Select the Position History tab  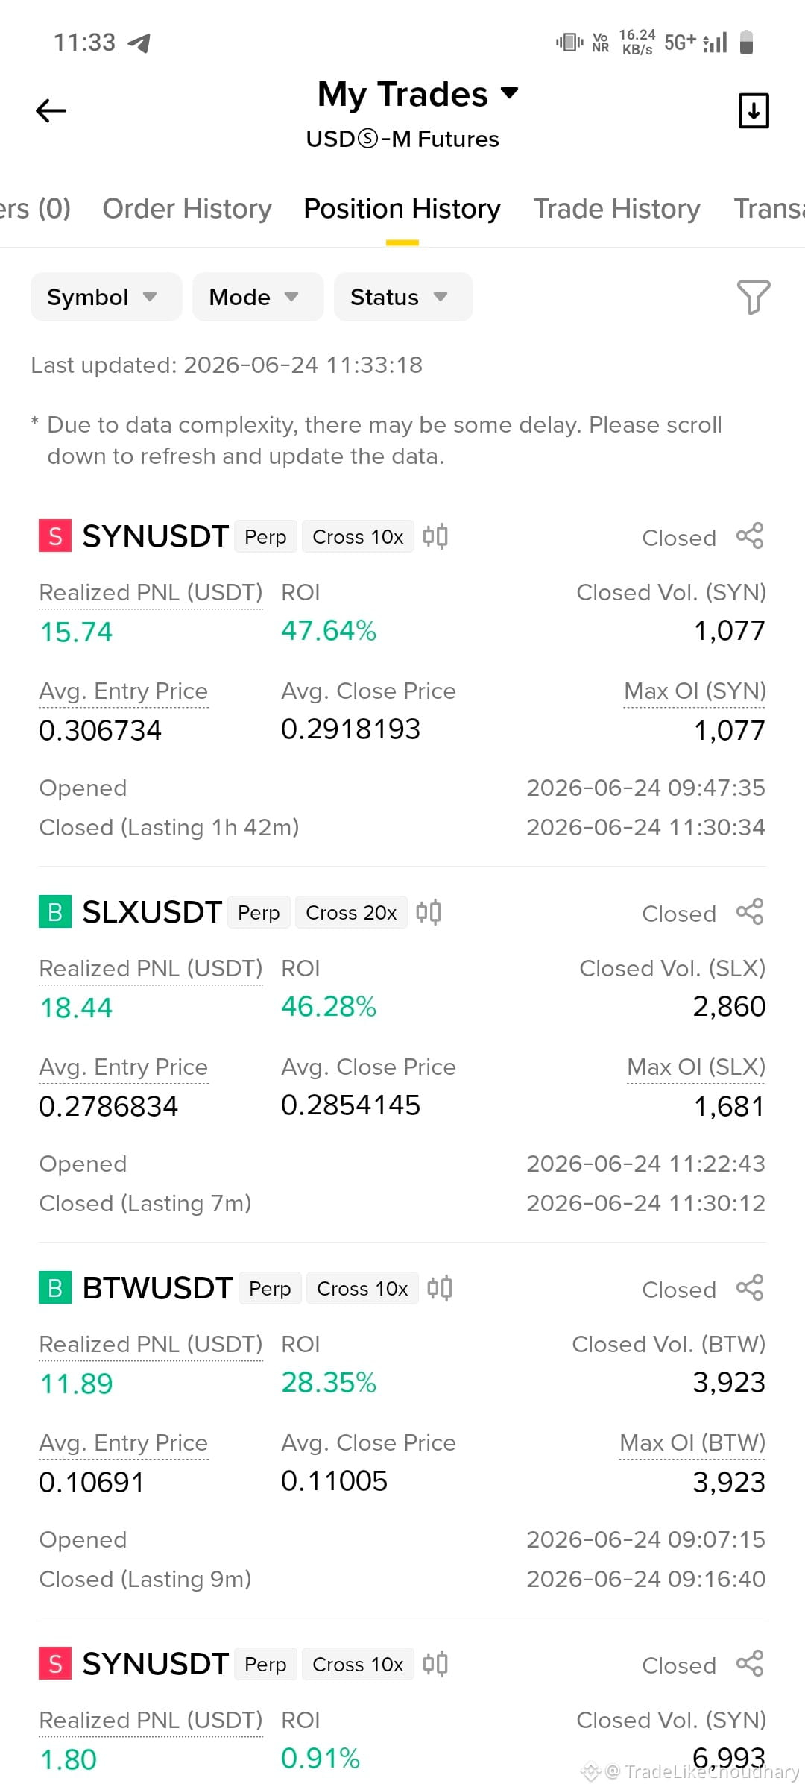402,209
